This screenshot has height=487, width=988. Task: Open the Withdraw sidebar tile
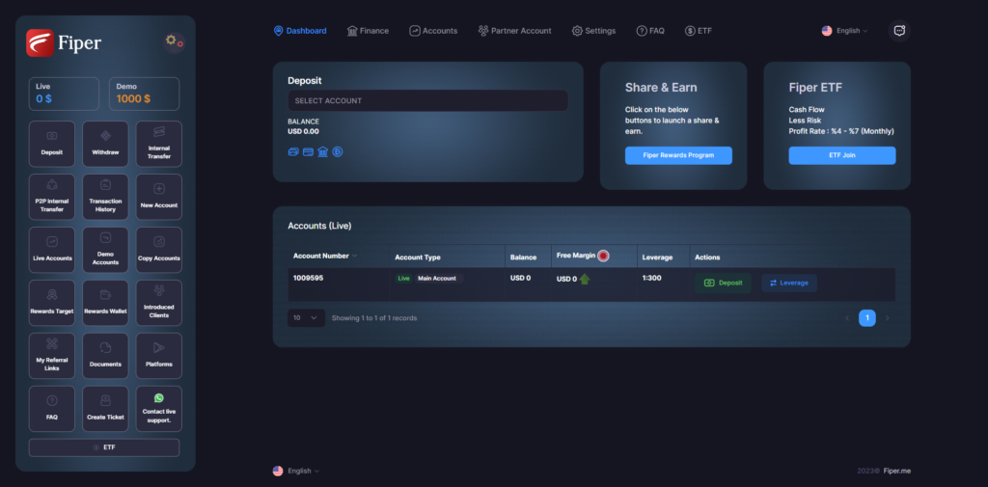tap(105, 144)
